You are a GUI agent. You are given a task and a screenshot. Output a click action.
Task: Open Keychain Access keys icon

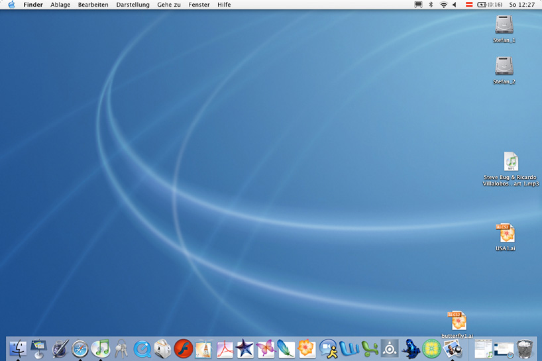tap(121, 348)
